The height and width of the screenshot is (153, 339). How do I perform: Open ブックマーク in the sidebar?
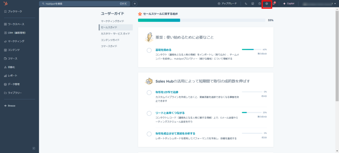coord(13,12)
